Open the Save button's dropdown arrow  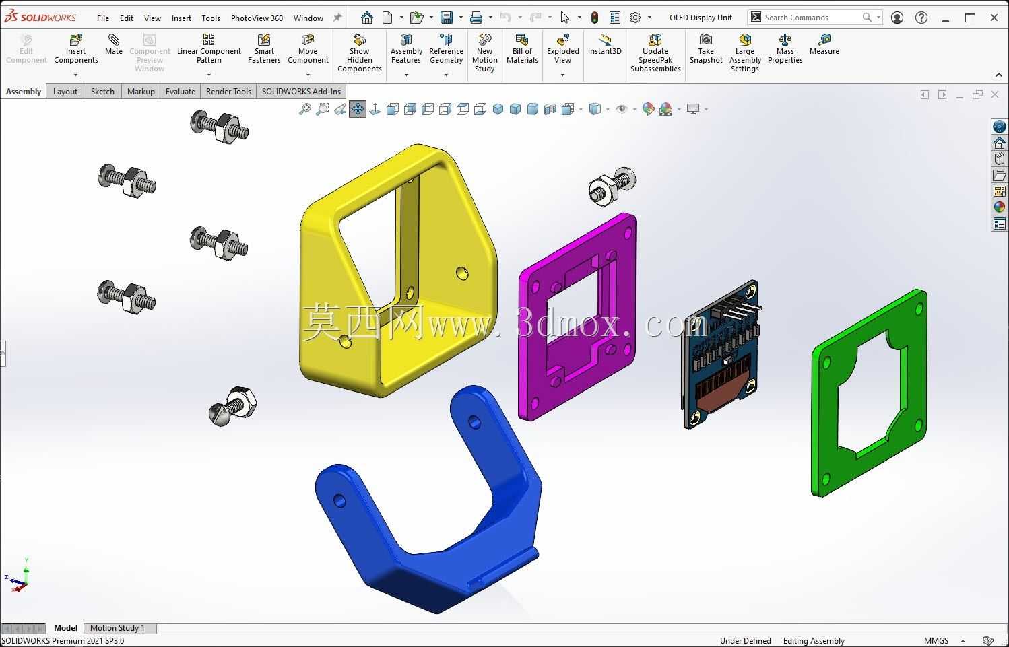click(461, 18)
